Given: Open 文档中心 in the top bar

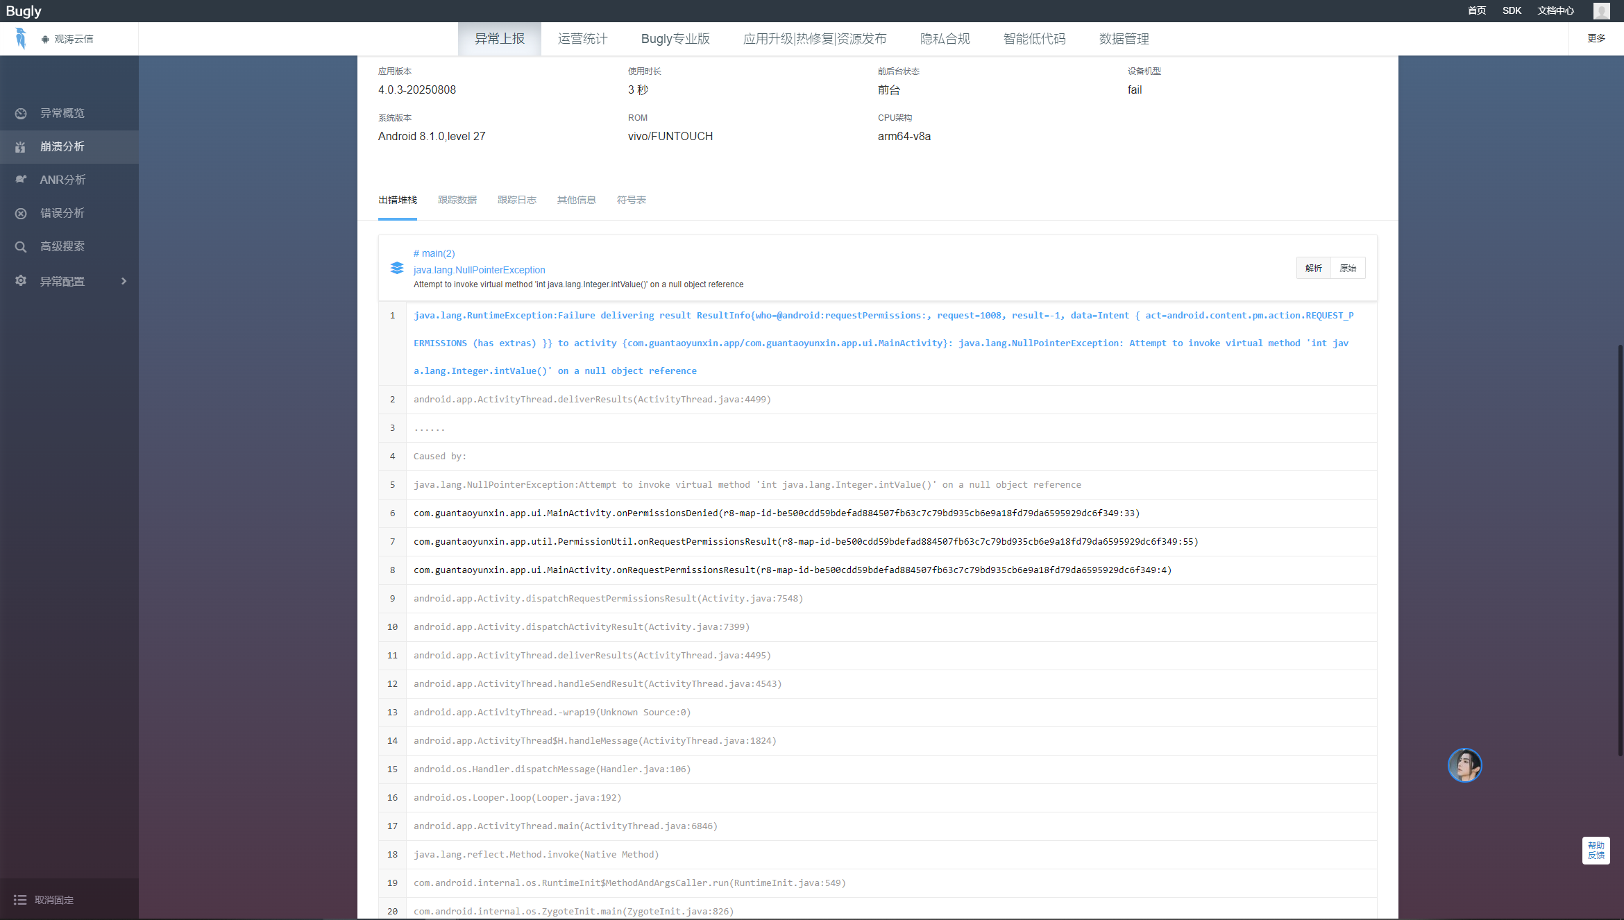Looking at the screenshot, I should (1555, 10).
